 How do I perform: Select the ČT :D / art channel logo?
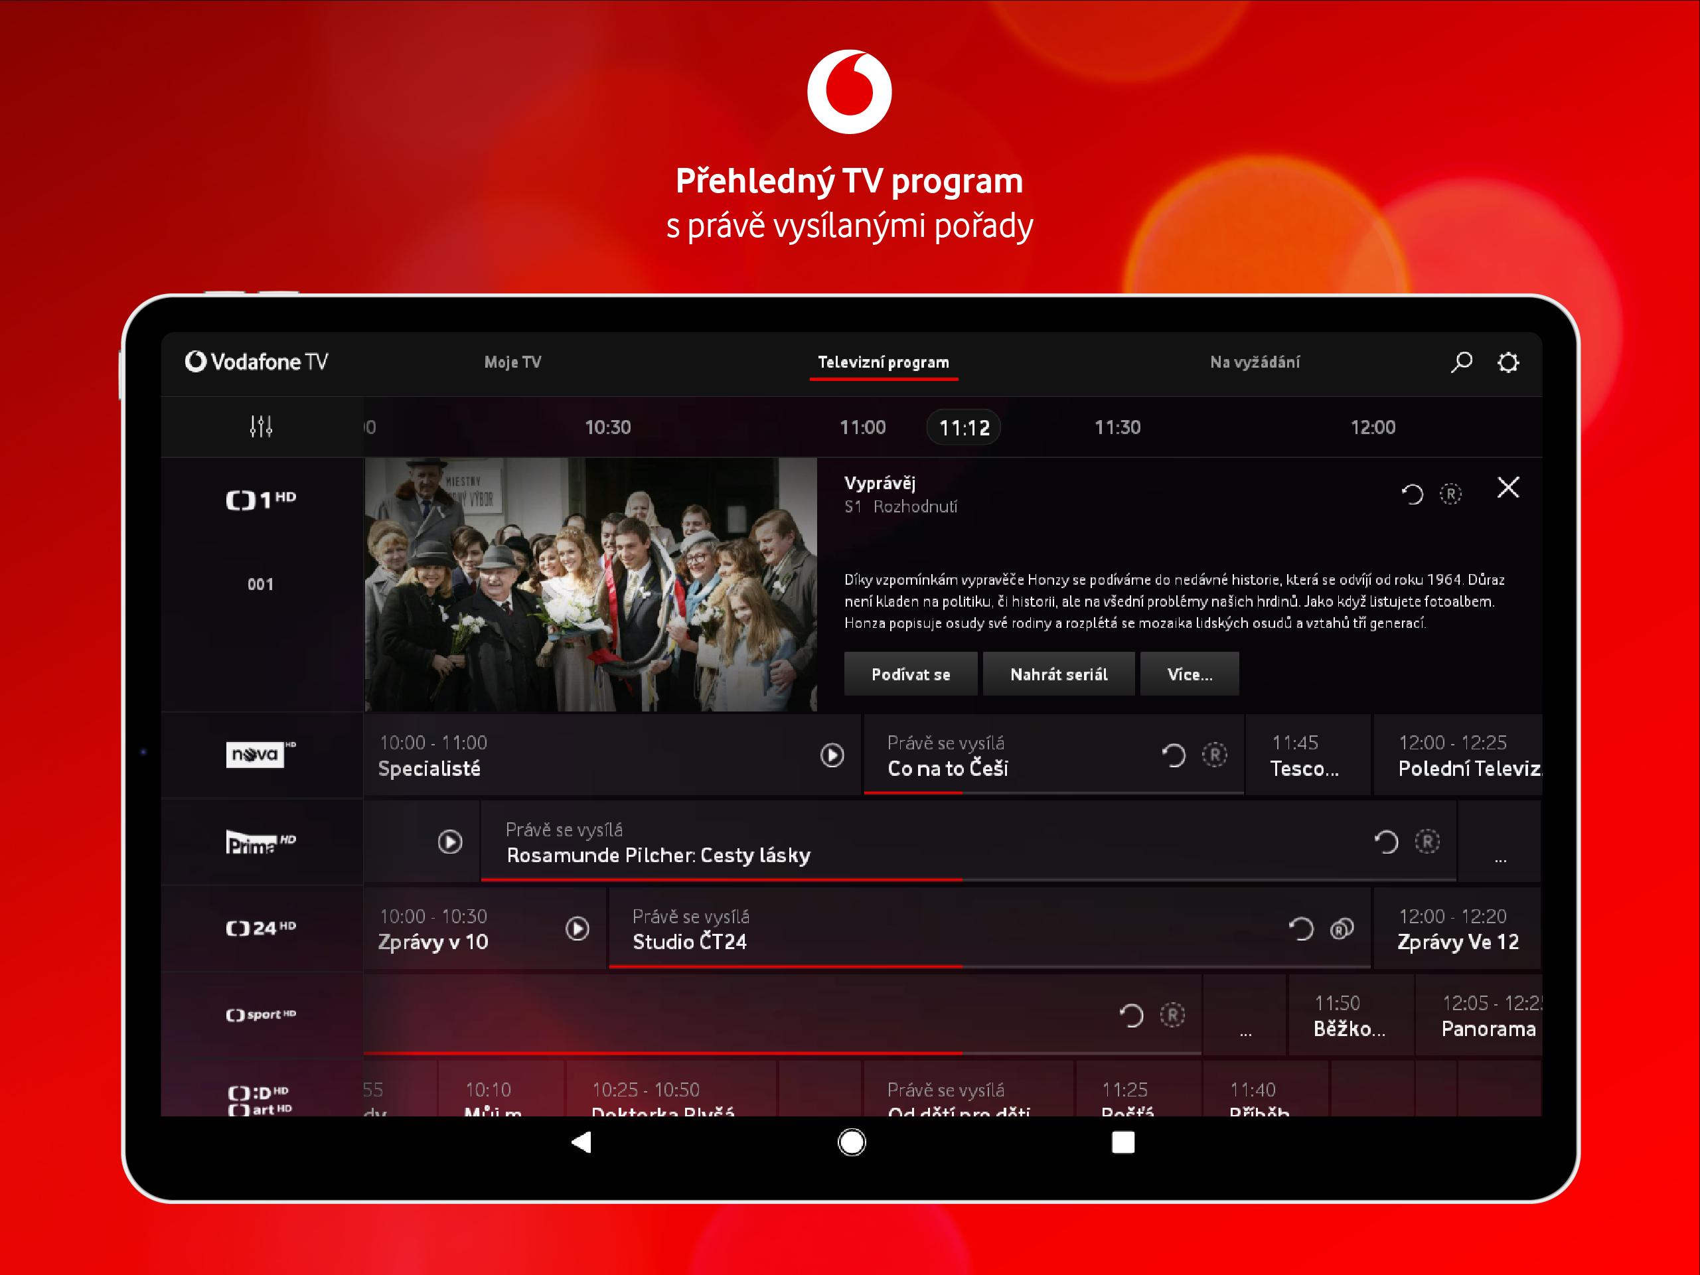click(x=260, y=1100)
